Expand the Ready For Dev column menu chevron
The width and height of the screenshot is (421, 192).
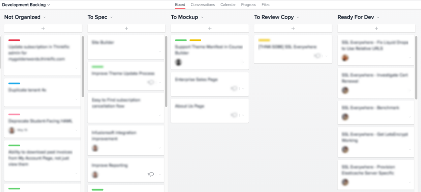coord(378,17)
